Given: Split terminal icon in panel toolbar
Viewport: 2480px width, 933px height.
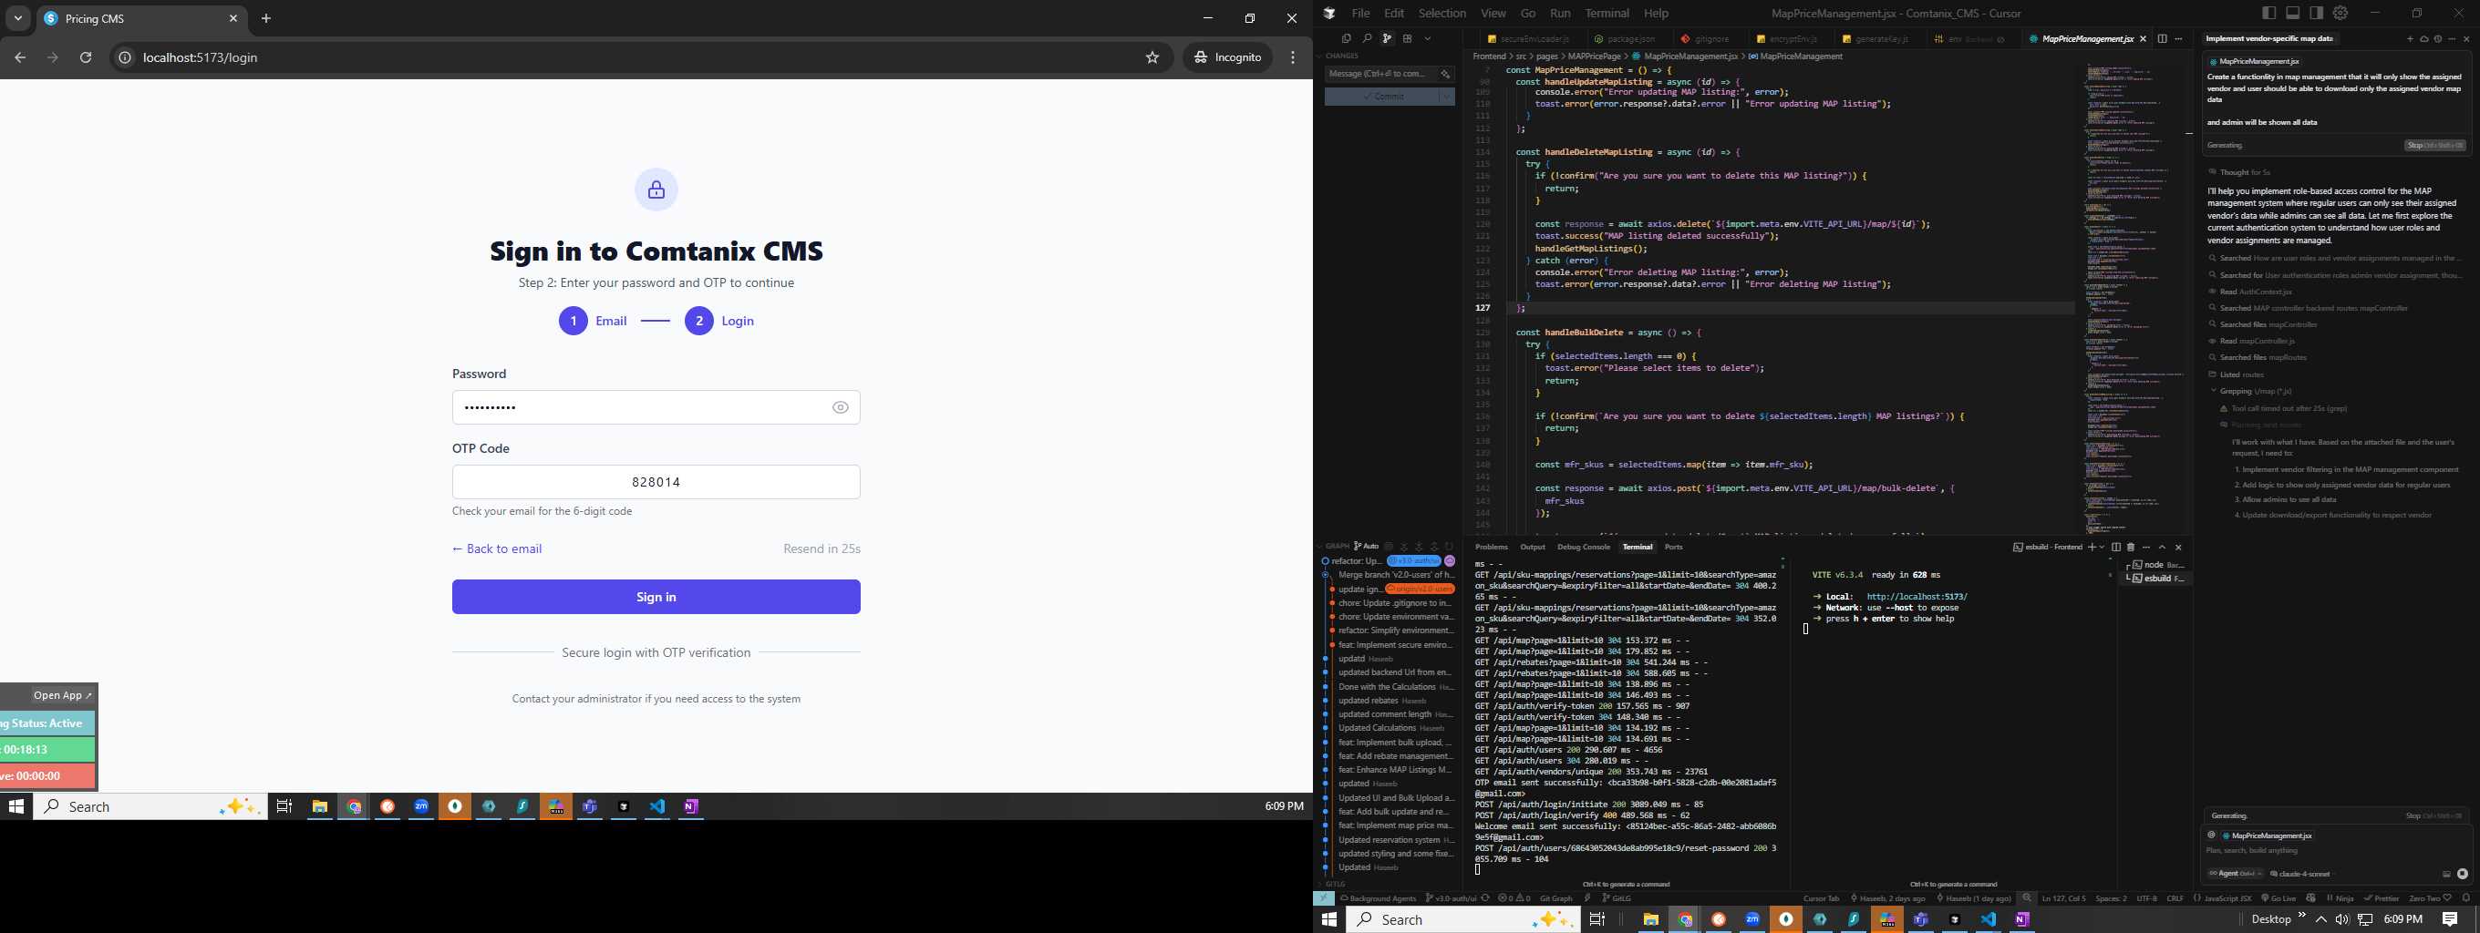Looking at the screenshot, I should click(2116, 548).
